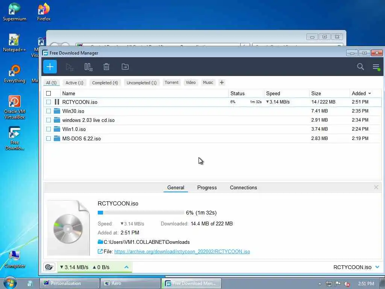Click the taskbar clock showing 2:51 PM

(366, 284)
